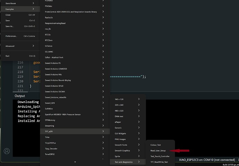Open the Test_Touch_Controller example
This screenshot has width=239, height=166.
coord(160,156)
